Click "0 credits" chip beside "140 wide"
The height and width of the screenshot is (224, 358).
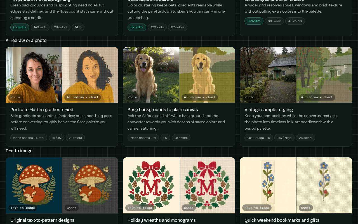[20, 27]
